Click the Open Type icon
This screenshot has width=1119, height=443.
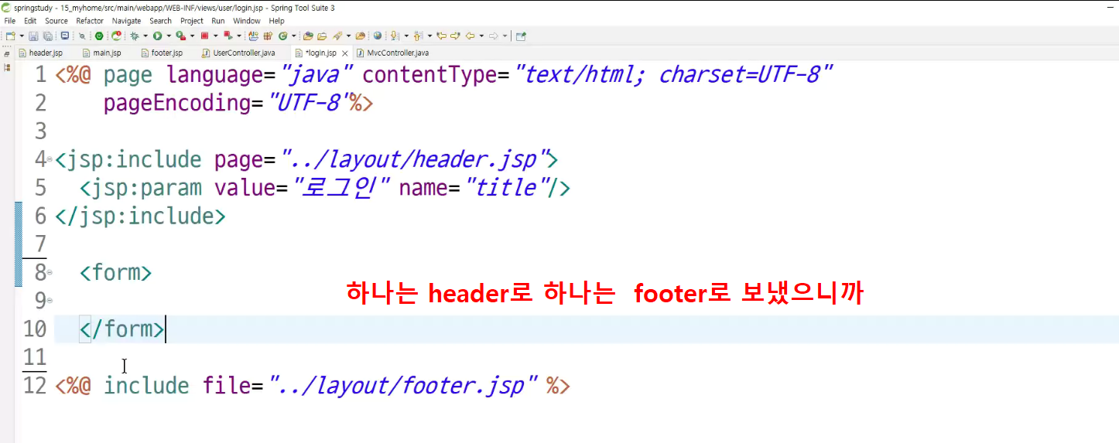tap(308, 36)
